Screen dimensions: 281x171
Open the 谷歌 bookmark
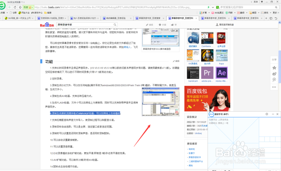13,13
